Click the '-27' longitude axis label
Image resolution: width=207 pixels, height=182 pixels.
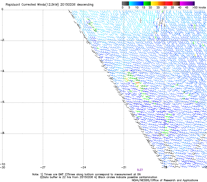coord(43,167)
